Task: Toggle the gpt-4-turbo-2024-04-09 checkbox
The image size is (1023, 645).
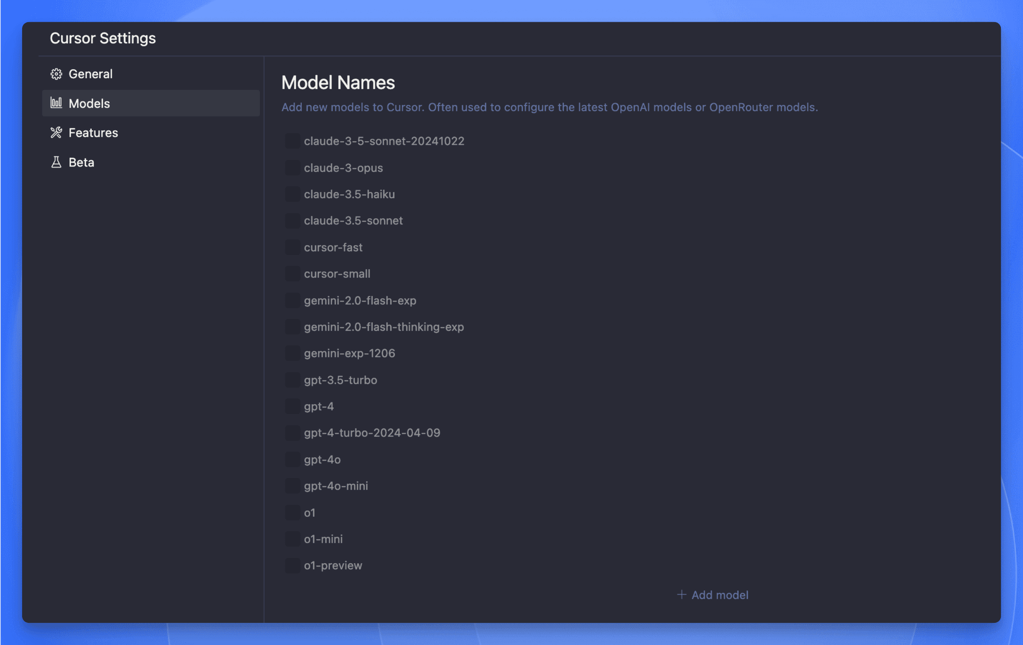Action: (x=292, y=433)
